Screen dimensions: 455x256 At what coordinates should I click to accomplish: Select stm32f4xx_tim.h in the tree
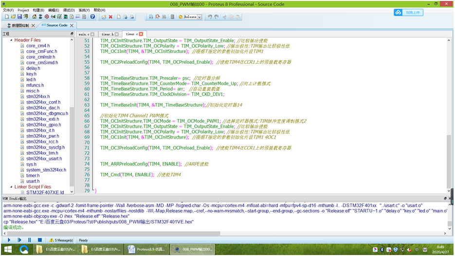pos(42,153)
